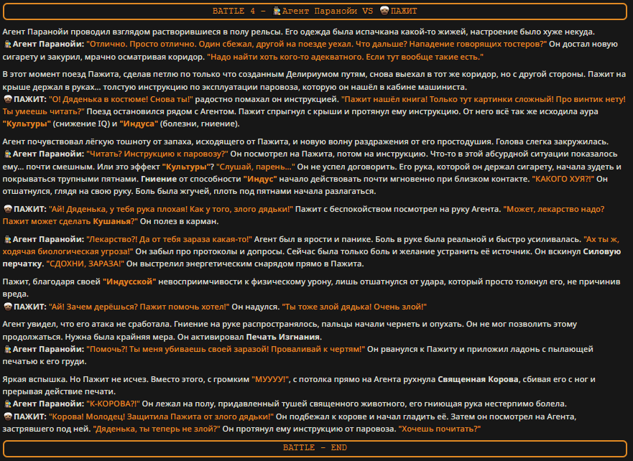633x461 pixels.
Task: Click the name "Агент Паранойи:" before "Отлично. Просто отлично"
Action: [48, 44]
